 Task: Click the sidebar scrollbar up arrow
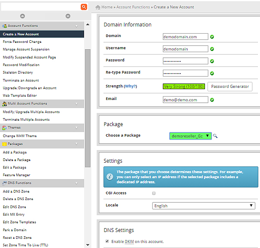88,25
